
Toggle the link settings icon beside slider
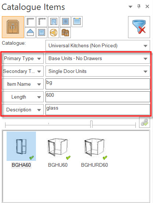pyautogui.click(x=145, y=122)
